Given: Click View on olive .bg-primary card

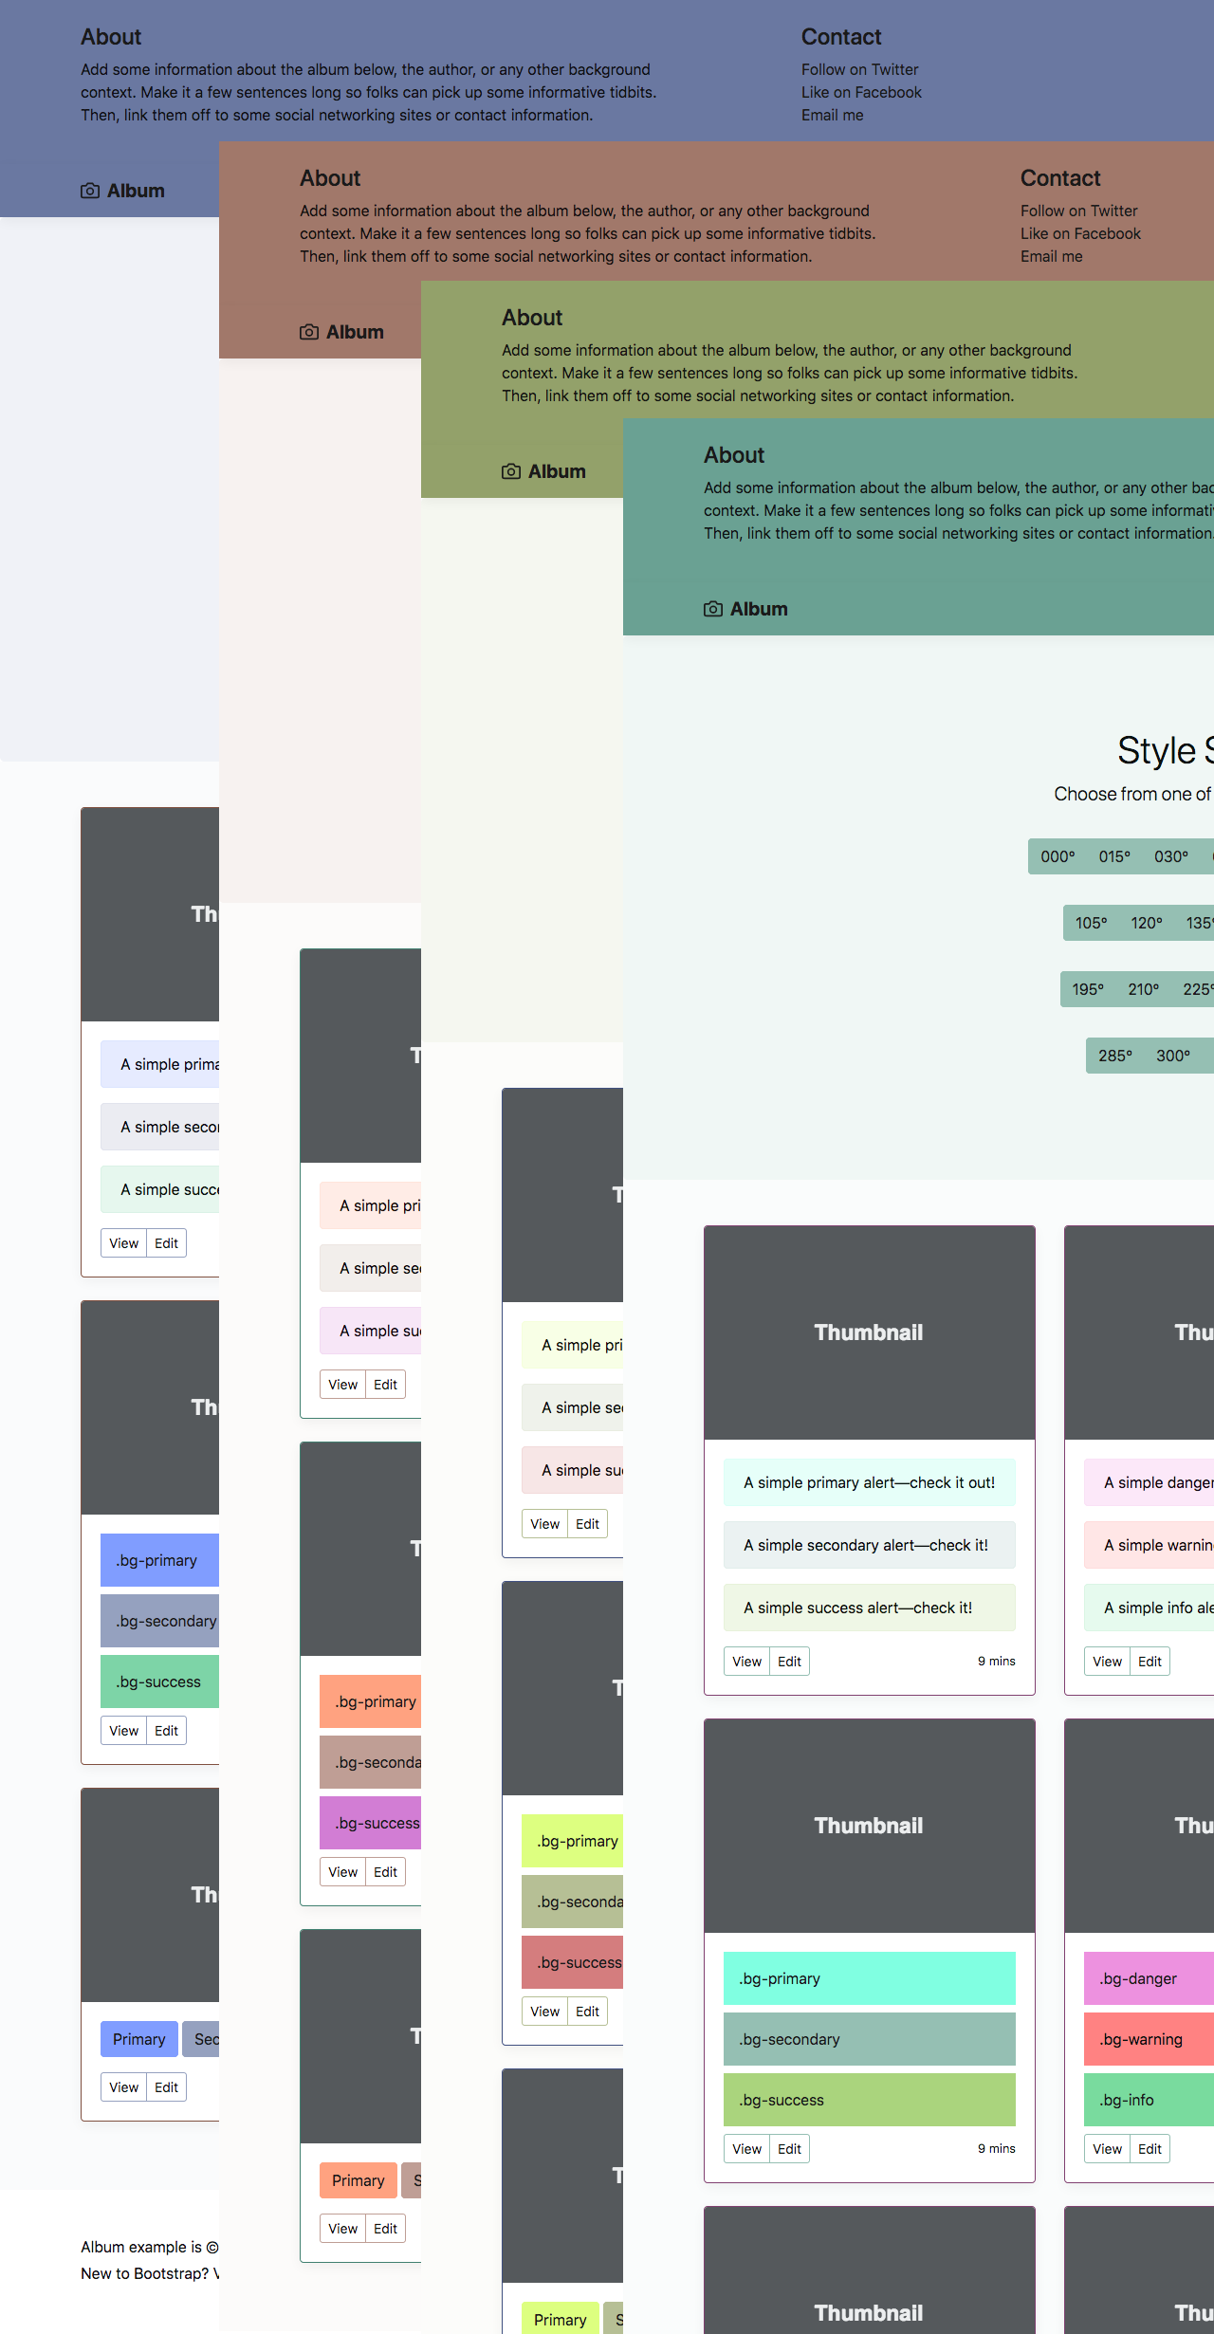Looking at the screenshot, I should point(544,2012).
